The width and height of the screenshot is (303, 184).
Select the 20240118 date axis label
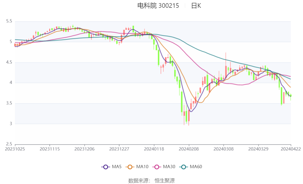[154, 149]
